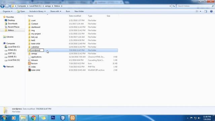Select the Contact folder icon
215x121 pixels.
tap(29, 24)
